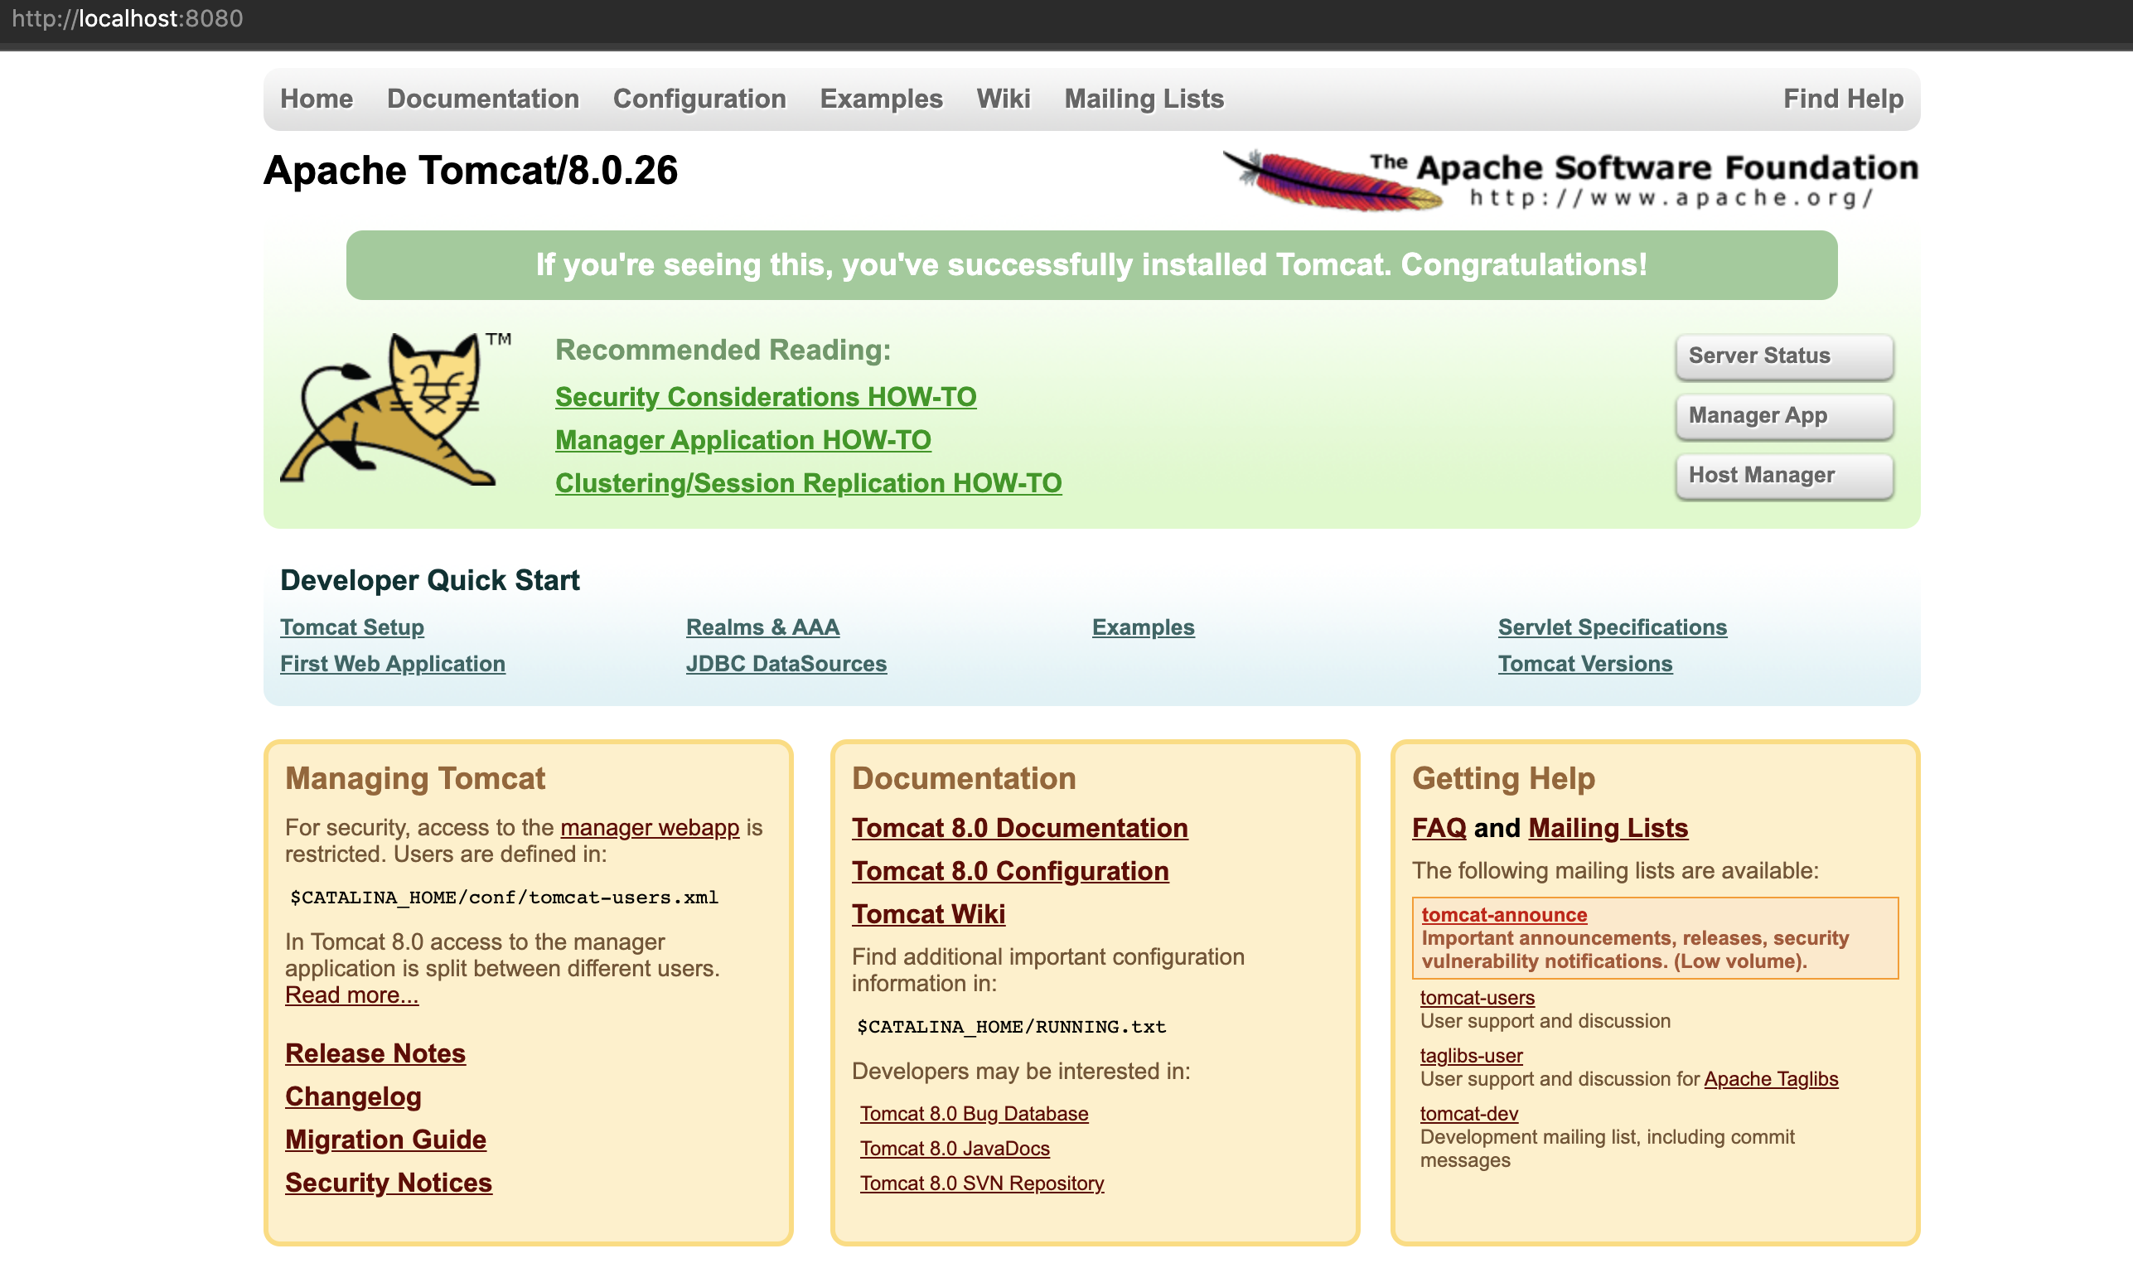The height and width of the screenshot is (1268, 2133).
Task: Open the tomcat-announce mailing list link
Action: (x=1503, y=915)
